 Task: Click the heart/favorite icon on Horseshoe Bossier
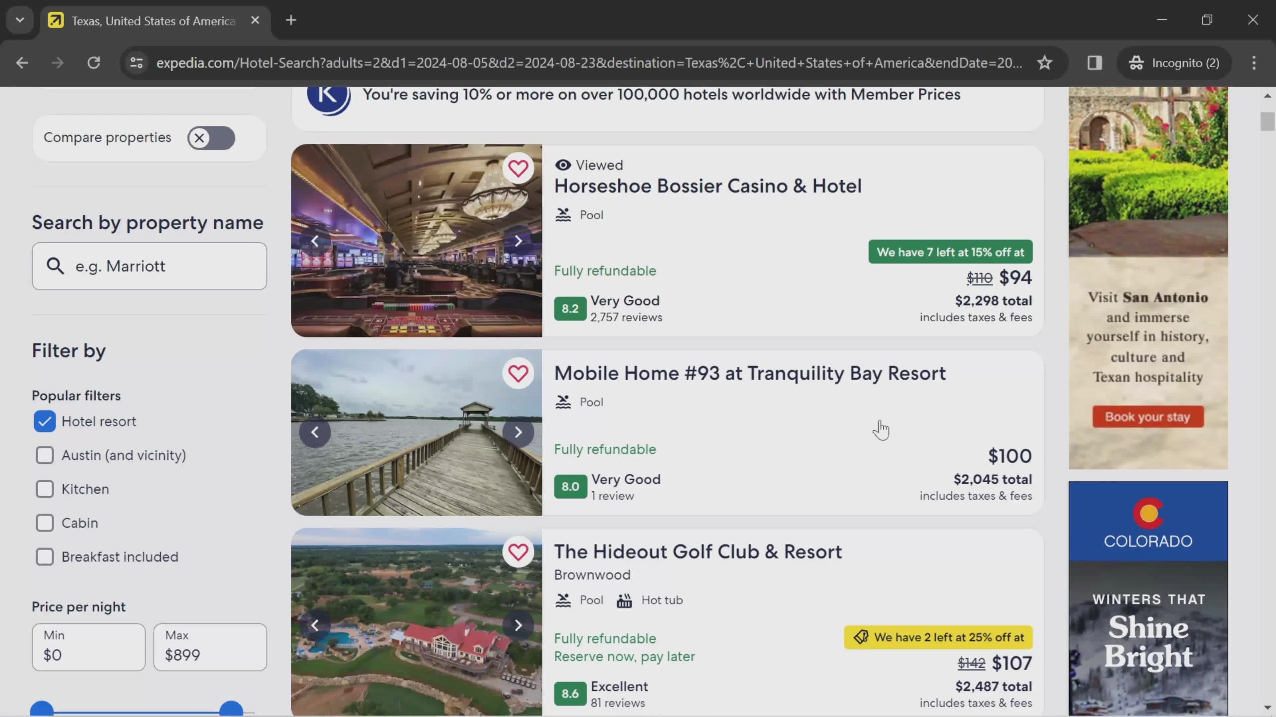point(519,167)
